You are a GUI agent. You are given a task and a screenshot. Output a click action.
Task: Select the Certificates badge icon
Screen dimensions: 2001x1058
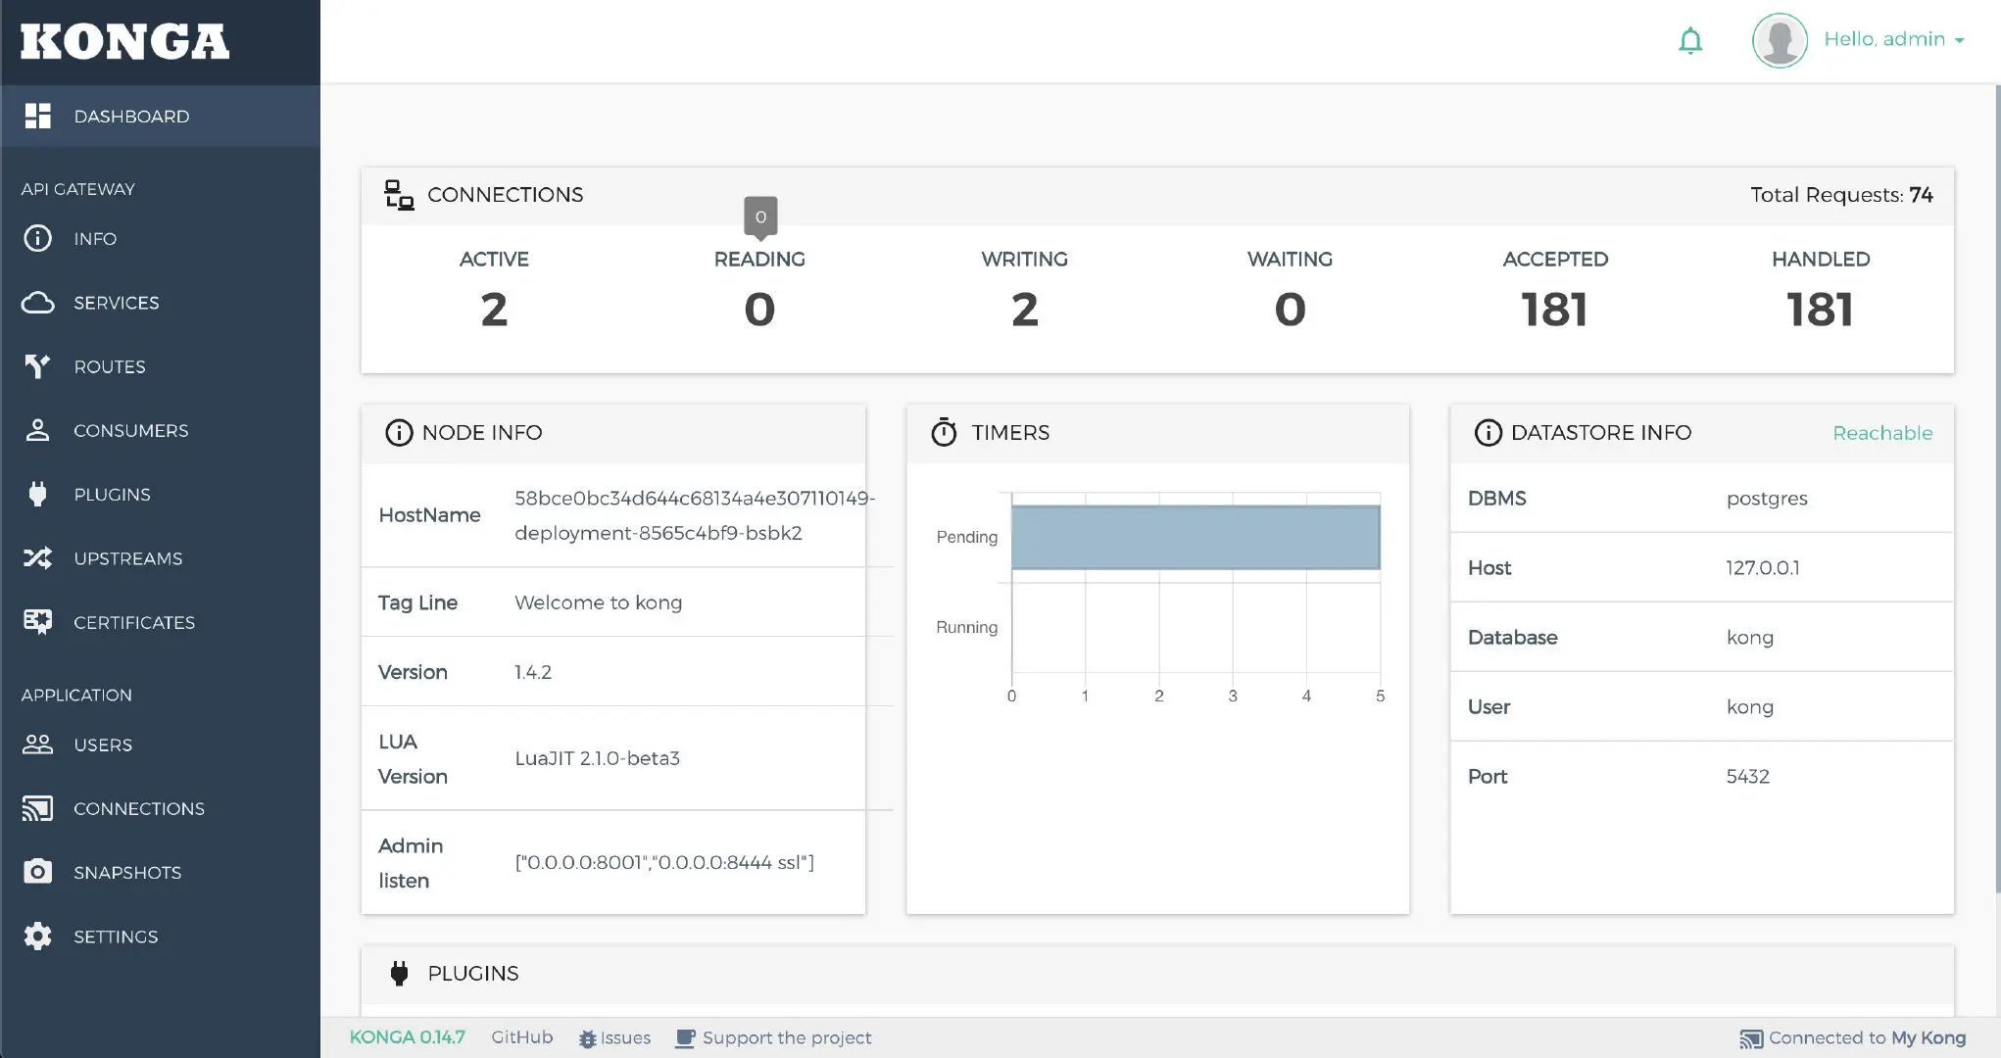37,622
